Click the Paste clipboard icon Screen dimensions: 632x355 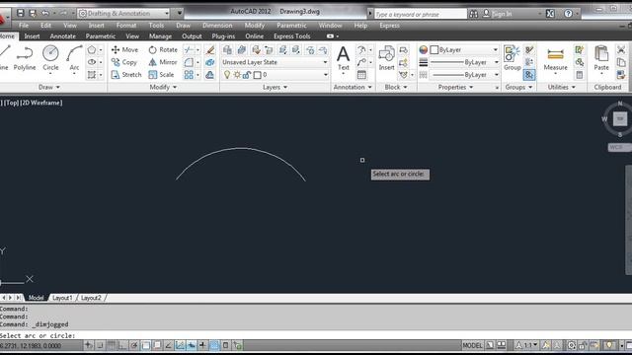(x=601, y=58)
